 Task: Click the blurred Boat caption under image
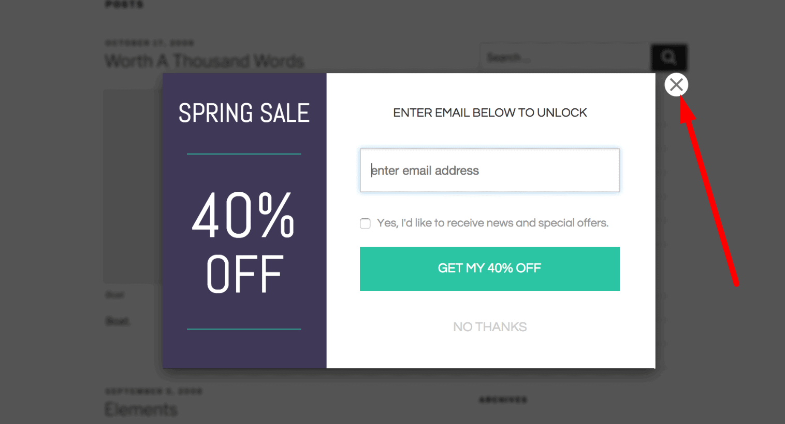(x=118, y=321)
